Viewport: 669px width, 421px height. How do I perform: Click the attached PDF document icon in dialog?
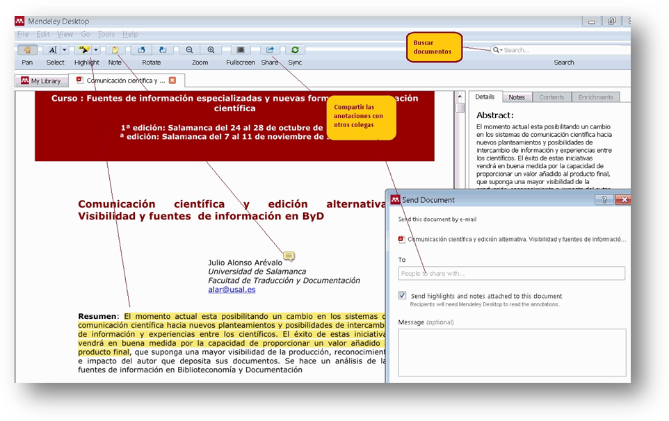coord(401,240)
